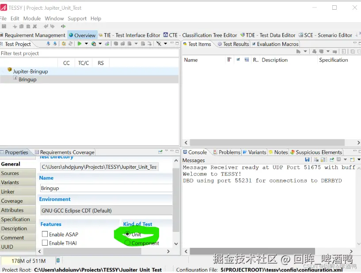361x273 pixels.
Task: Open the Properties view menu chevron
Action: [x=167, y=151]
